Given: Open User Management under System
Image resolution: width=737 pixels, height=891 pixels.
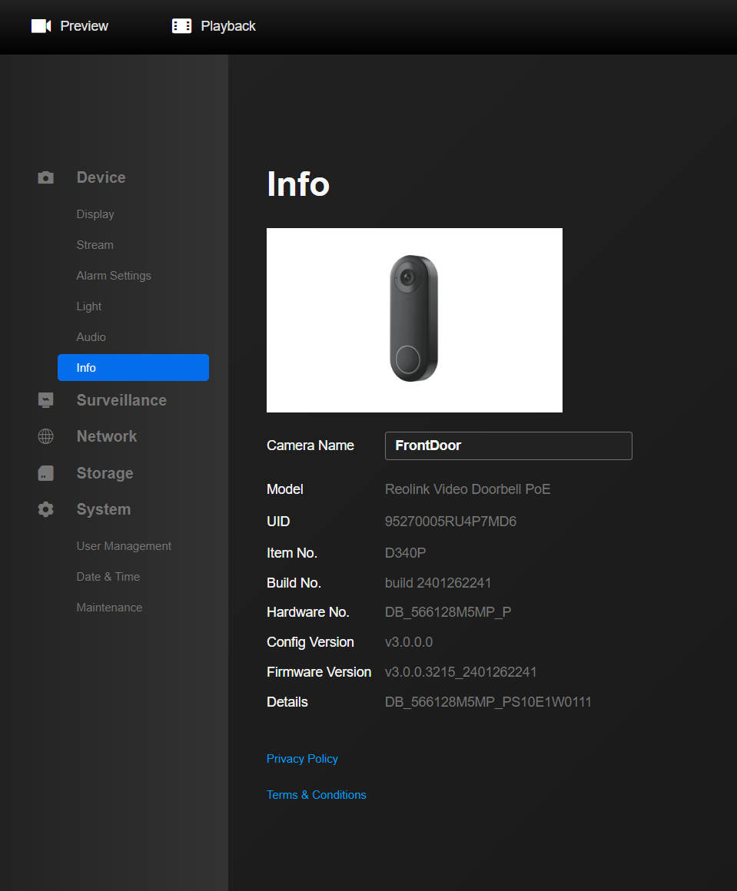Looking at the screenshot, I should (123, 545).
